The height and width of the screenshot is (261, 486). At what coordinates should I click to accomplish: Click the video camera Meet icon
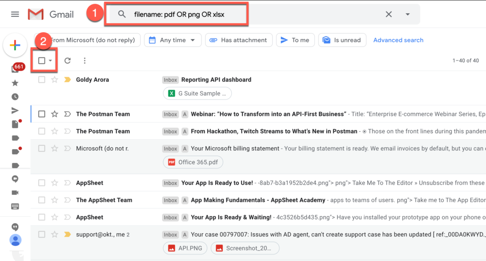15,193
